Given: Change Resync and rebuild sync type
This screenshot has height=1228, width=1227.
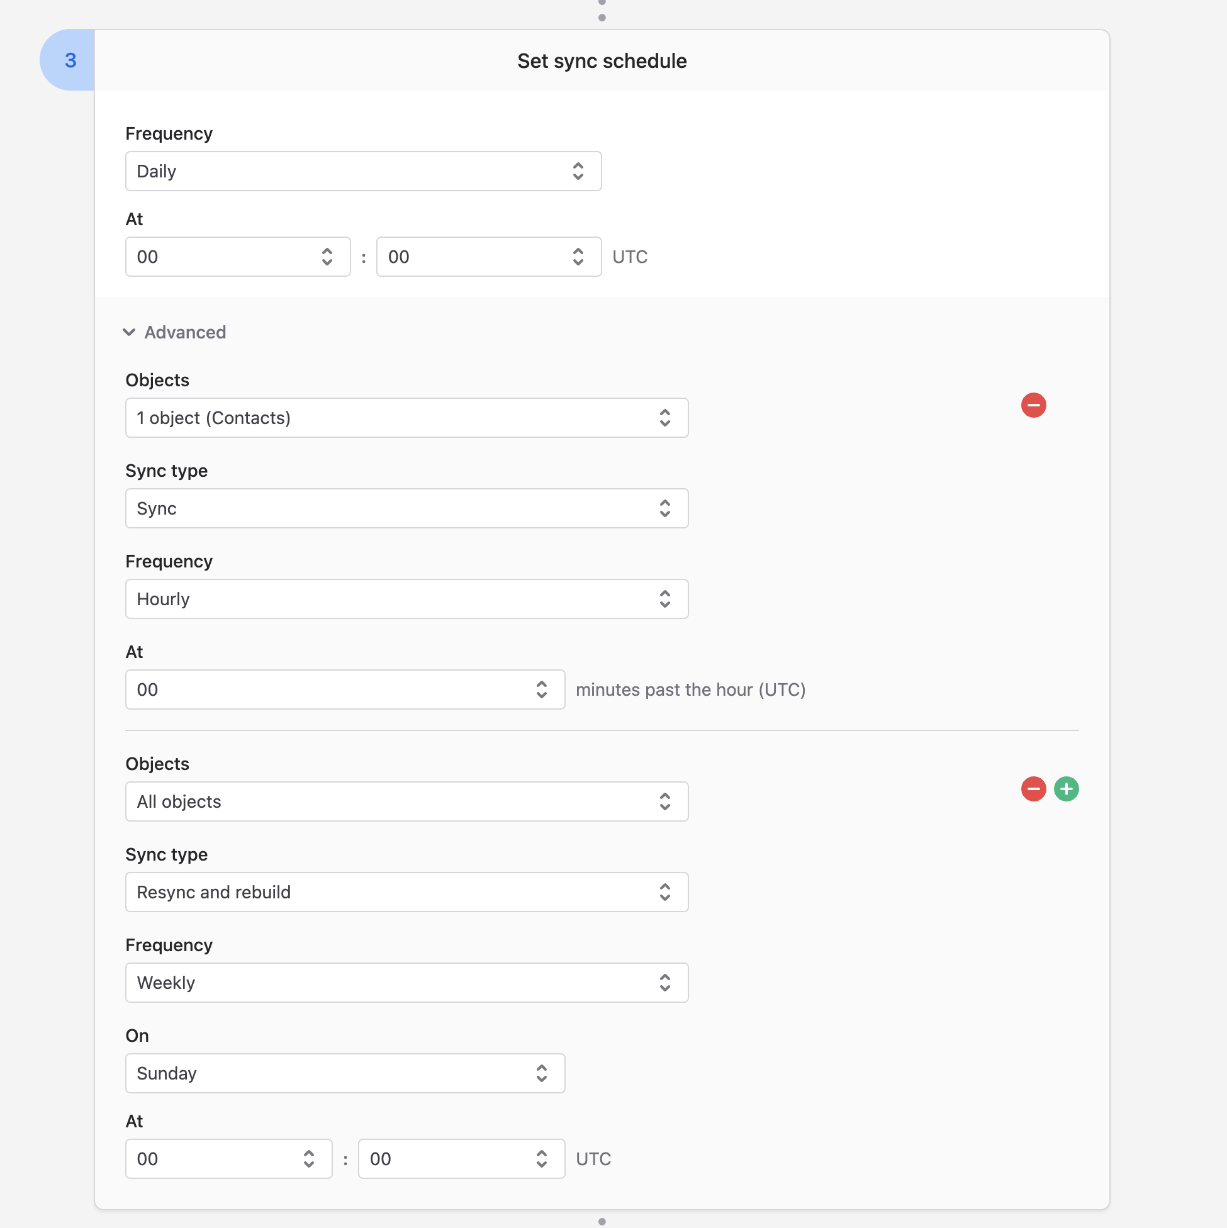Looking at the screenshot, I should pos(406,892).
